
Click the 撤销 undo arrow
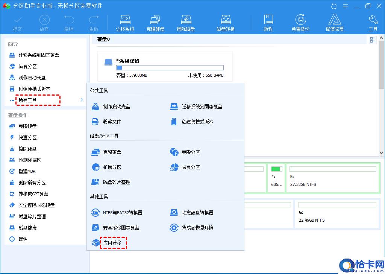(69, 24)
